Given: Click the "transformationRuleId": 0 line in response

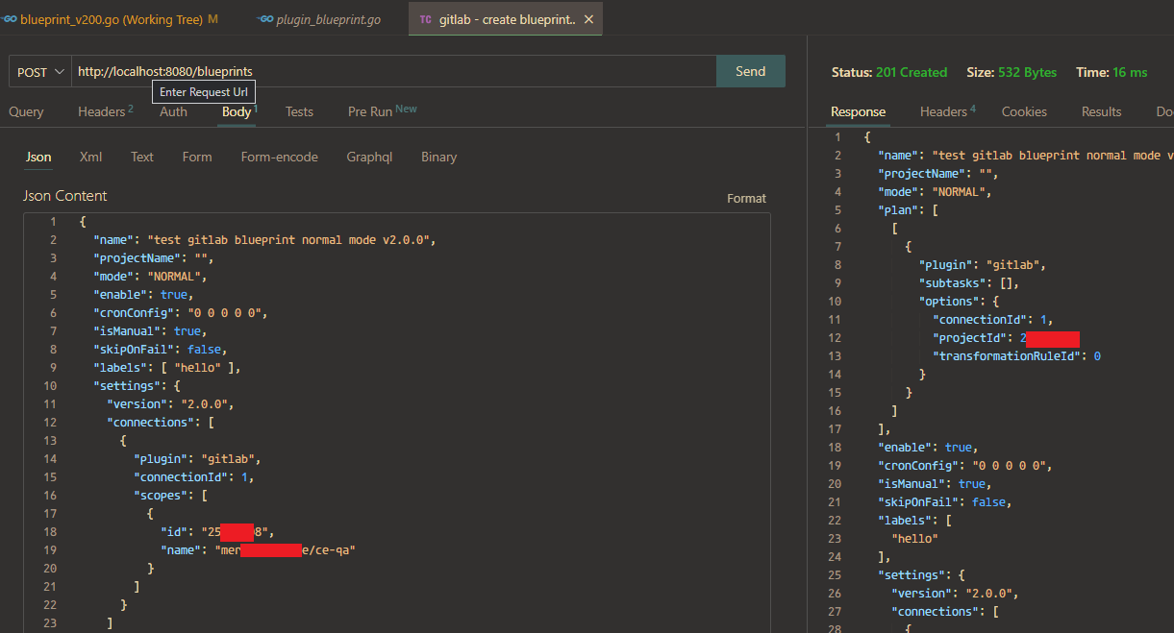Looking at the screenshot, I should pyautogui.click(x=1016, y=355).
